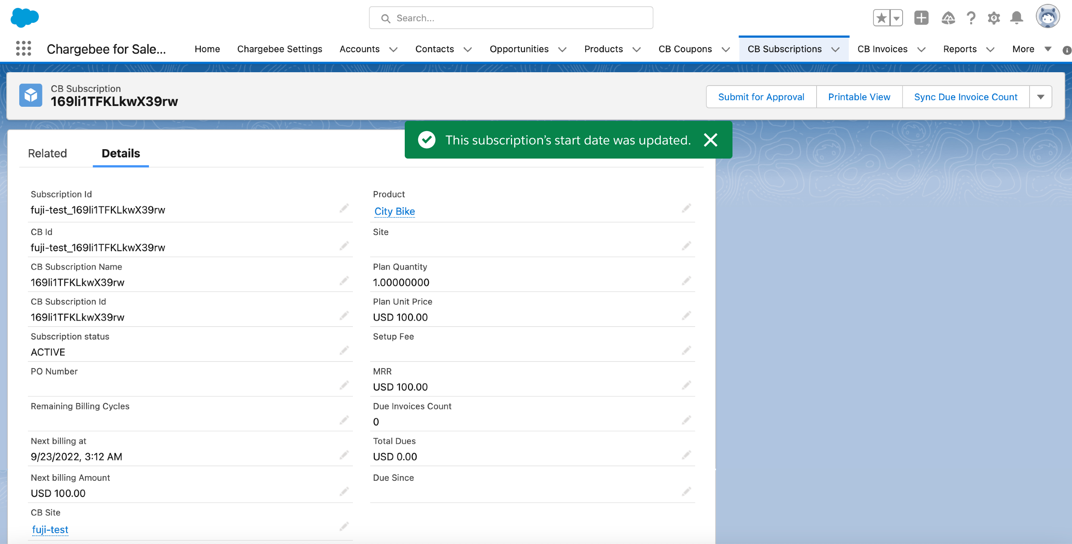
Task: Open the App Launcher grid icon
Action: tap(24, 49)
